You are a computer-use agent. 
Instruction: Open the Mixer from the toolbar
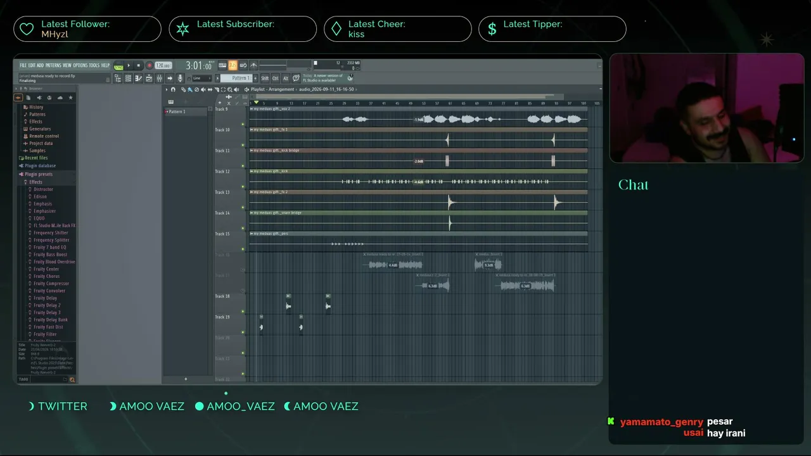(x=159, y=79)
